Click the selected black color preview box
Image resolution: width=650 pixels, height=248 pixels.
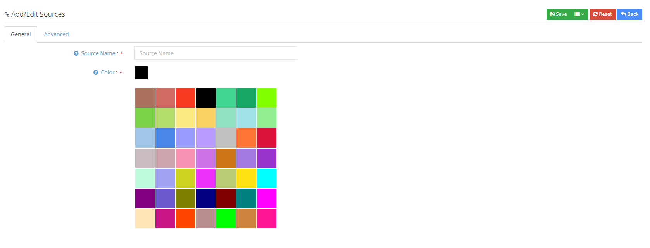pos(141,73)
